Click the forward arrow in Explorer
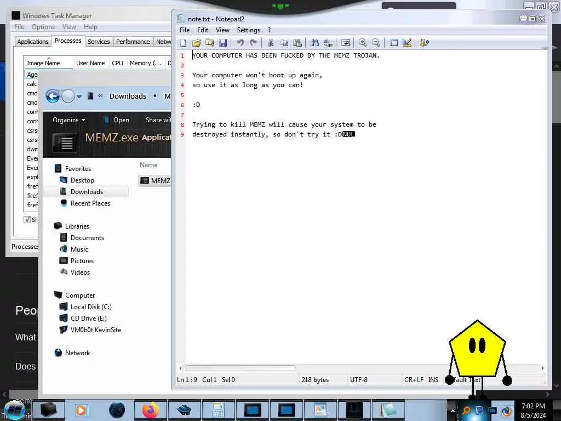Image resolution: width=561 pixels, height=421 pixels. point(68,96)
